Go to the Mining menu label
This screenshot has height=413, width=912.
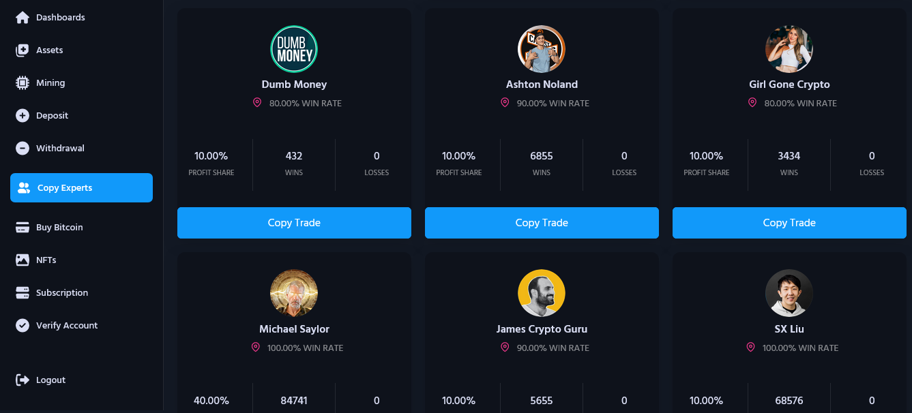[50, 82]
